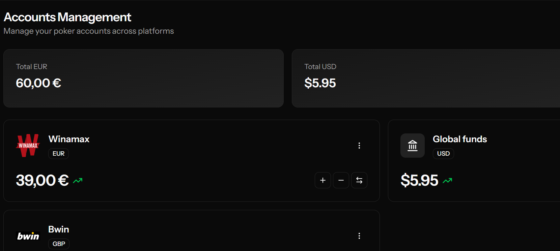Select the Total EUR summary card
Viewport: 560px width, 251px height.
[143, 78]
